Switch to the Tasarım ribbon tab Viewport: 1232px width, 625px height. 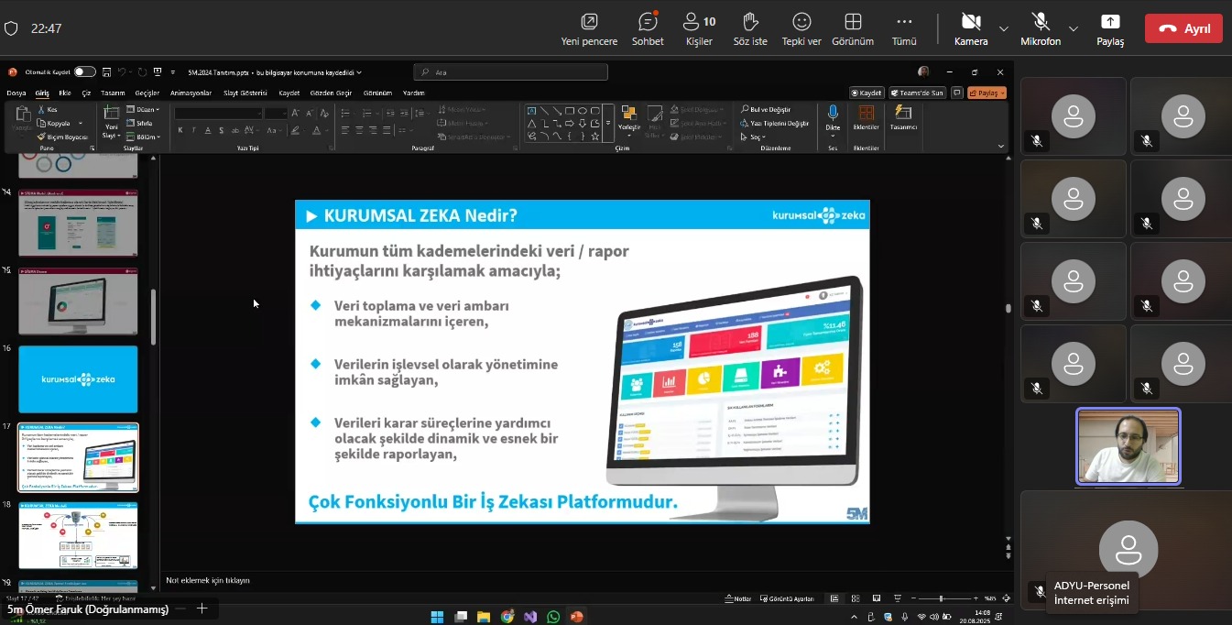(113, 93)
